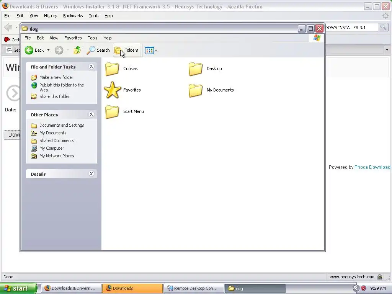Viewport: 392px width, 294px height.
Task: Toggle the Folders pane button
Action: click(127, 50)
